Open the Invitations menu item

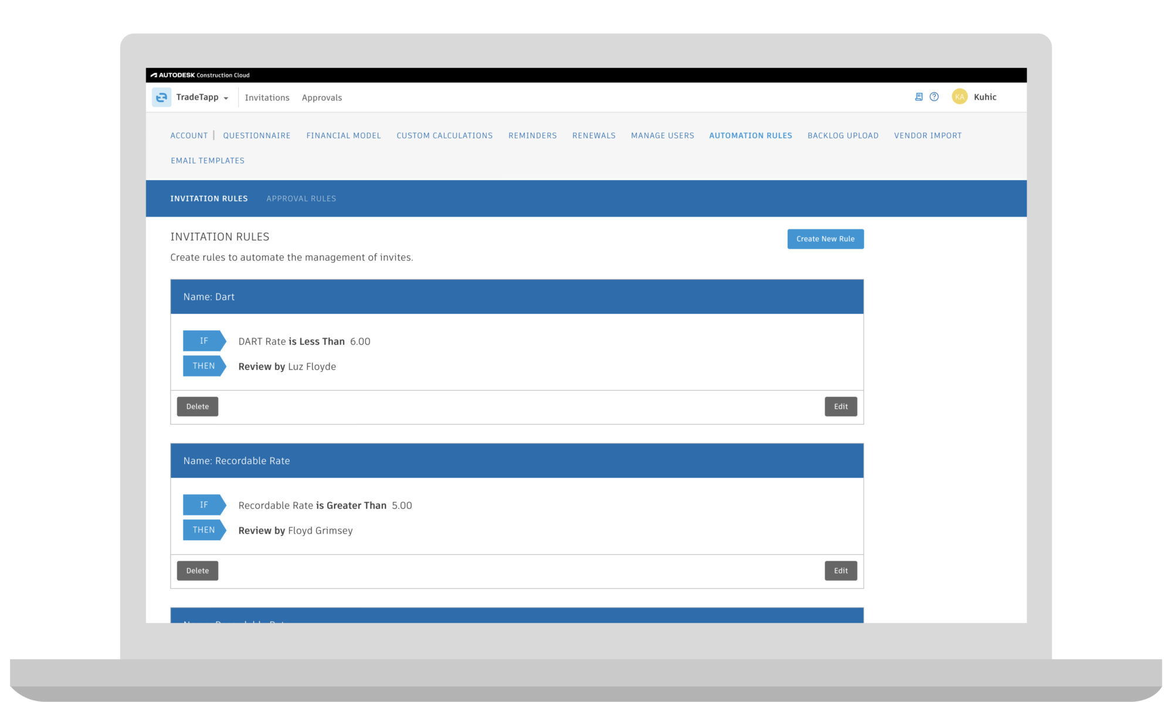coord(267,97)
